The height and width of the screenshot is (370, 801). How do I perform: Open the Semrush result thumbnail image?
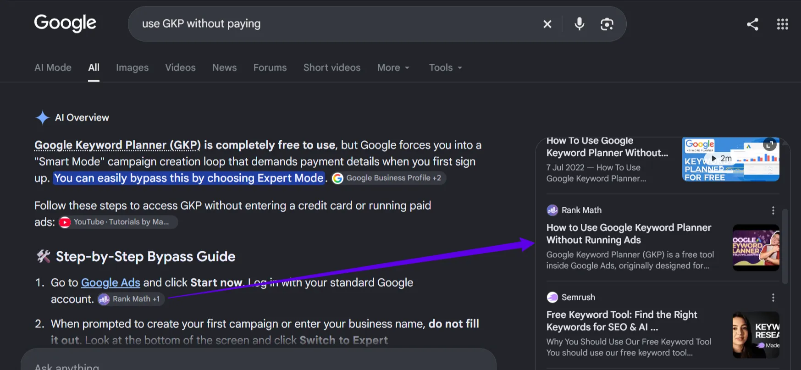coord(756,335)
